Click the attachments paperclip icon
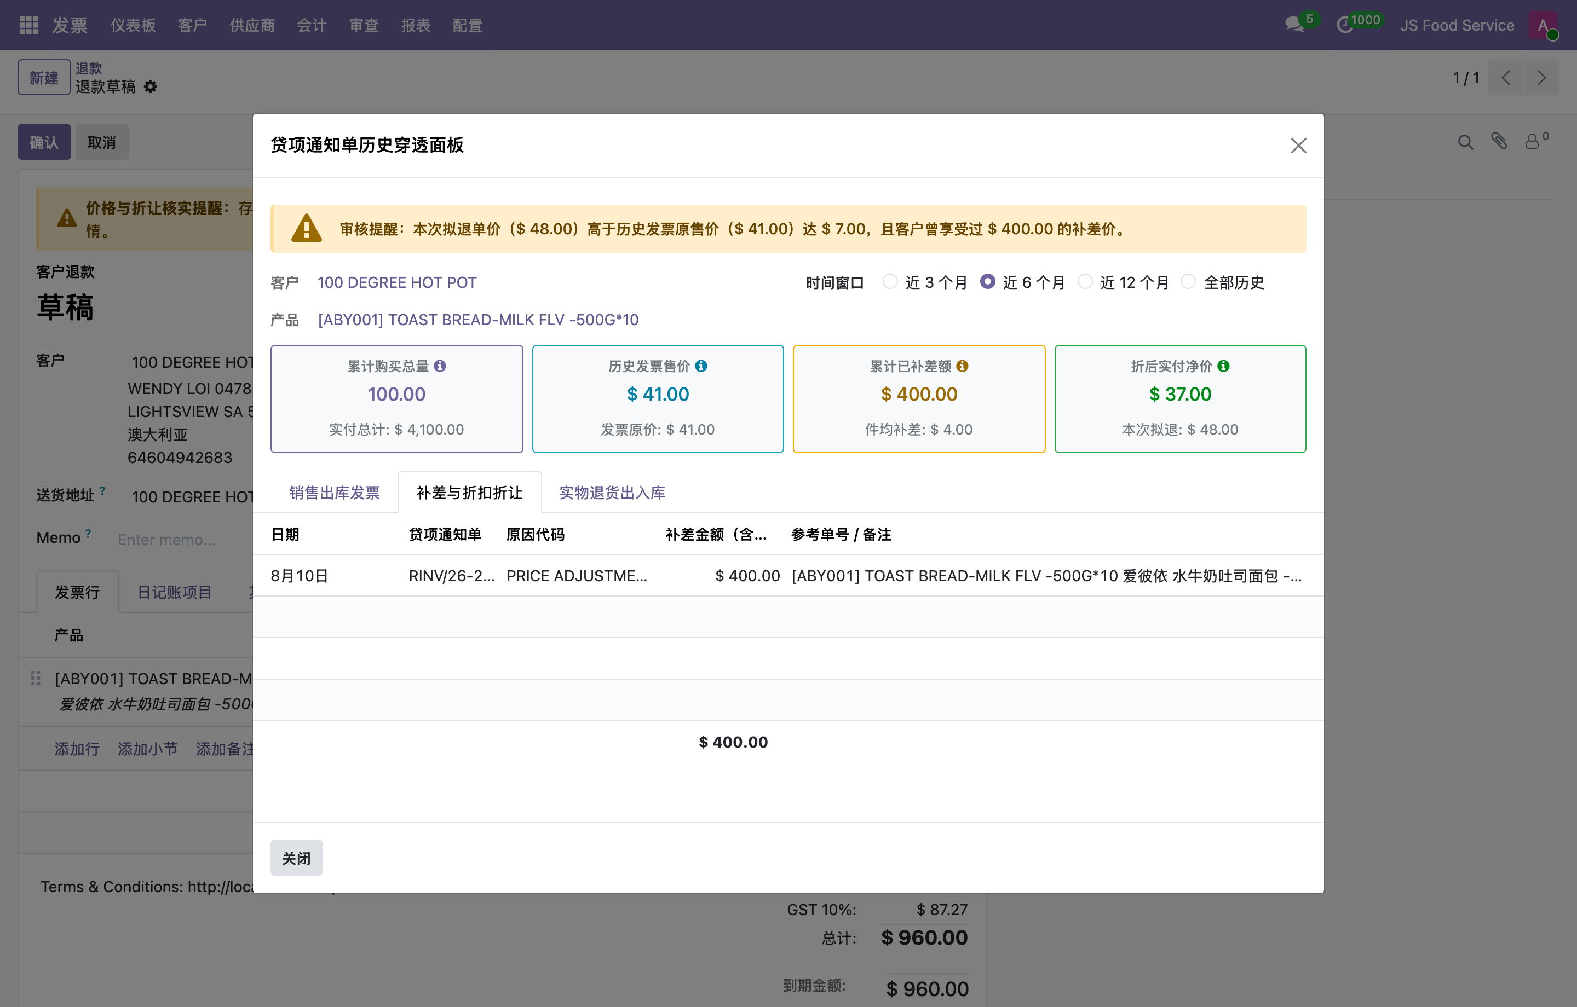 pyautogui.click(x=1499, y=141)
